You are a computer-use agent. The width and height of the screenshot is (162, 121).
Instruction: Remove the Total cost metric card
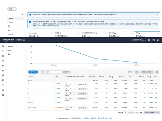52,33
